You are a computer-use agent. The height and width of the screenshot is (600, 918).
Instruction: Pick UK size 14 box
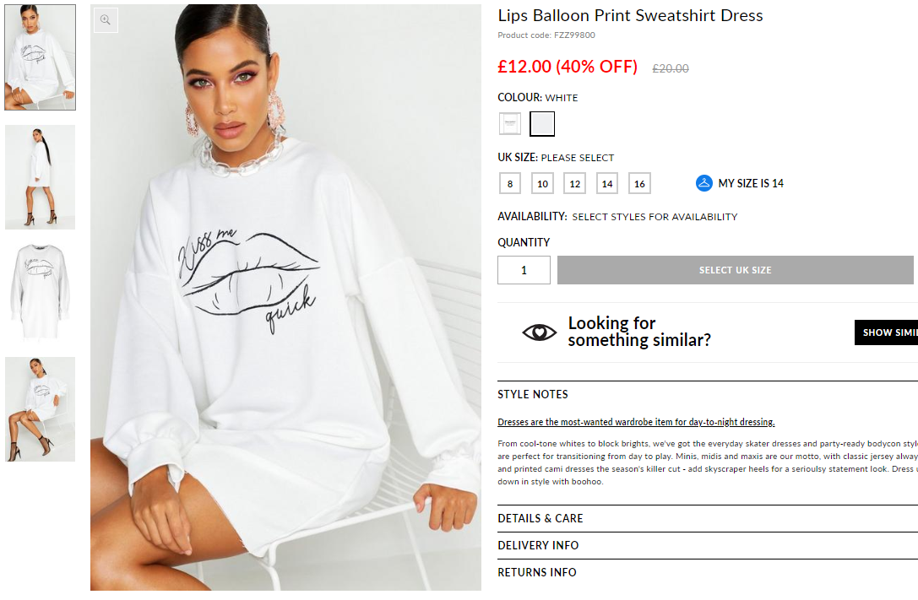[x=607, y=184]
